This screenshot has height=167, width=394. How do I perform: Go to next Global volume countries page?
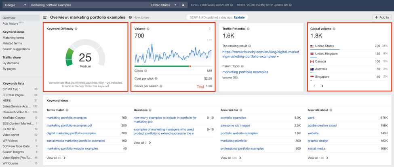(x=322, y=86)
